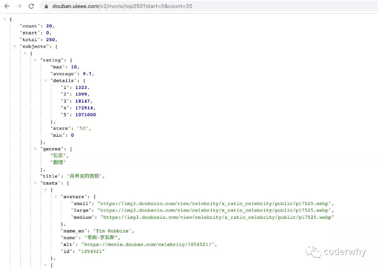
Task: Click the "subjects" key label
Action: click(34, 47)
